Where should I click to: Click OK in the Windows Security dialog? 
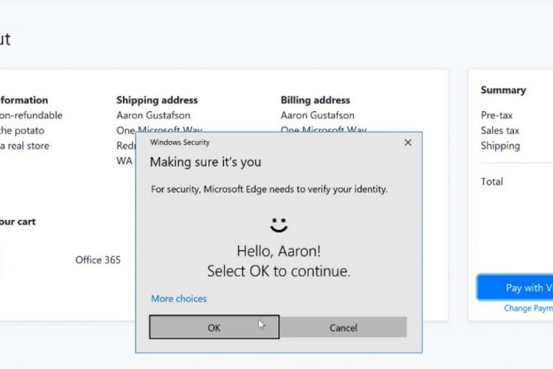(214, 328)
